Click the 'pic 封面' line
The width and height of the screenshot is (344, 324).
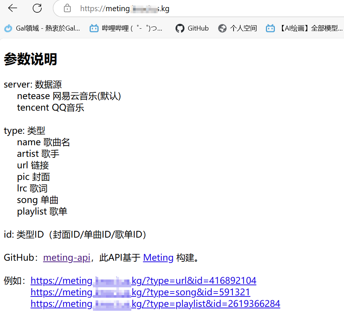click(33, 177)
